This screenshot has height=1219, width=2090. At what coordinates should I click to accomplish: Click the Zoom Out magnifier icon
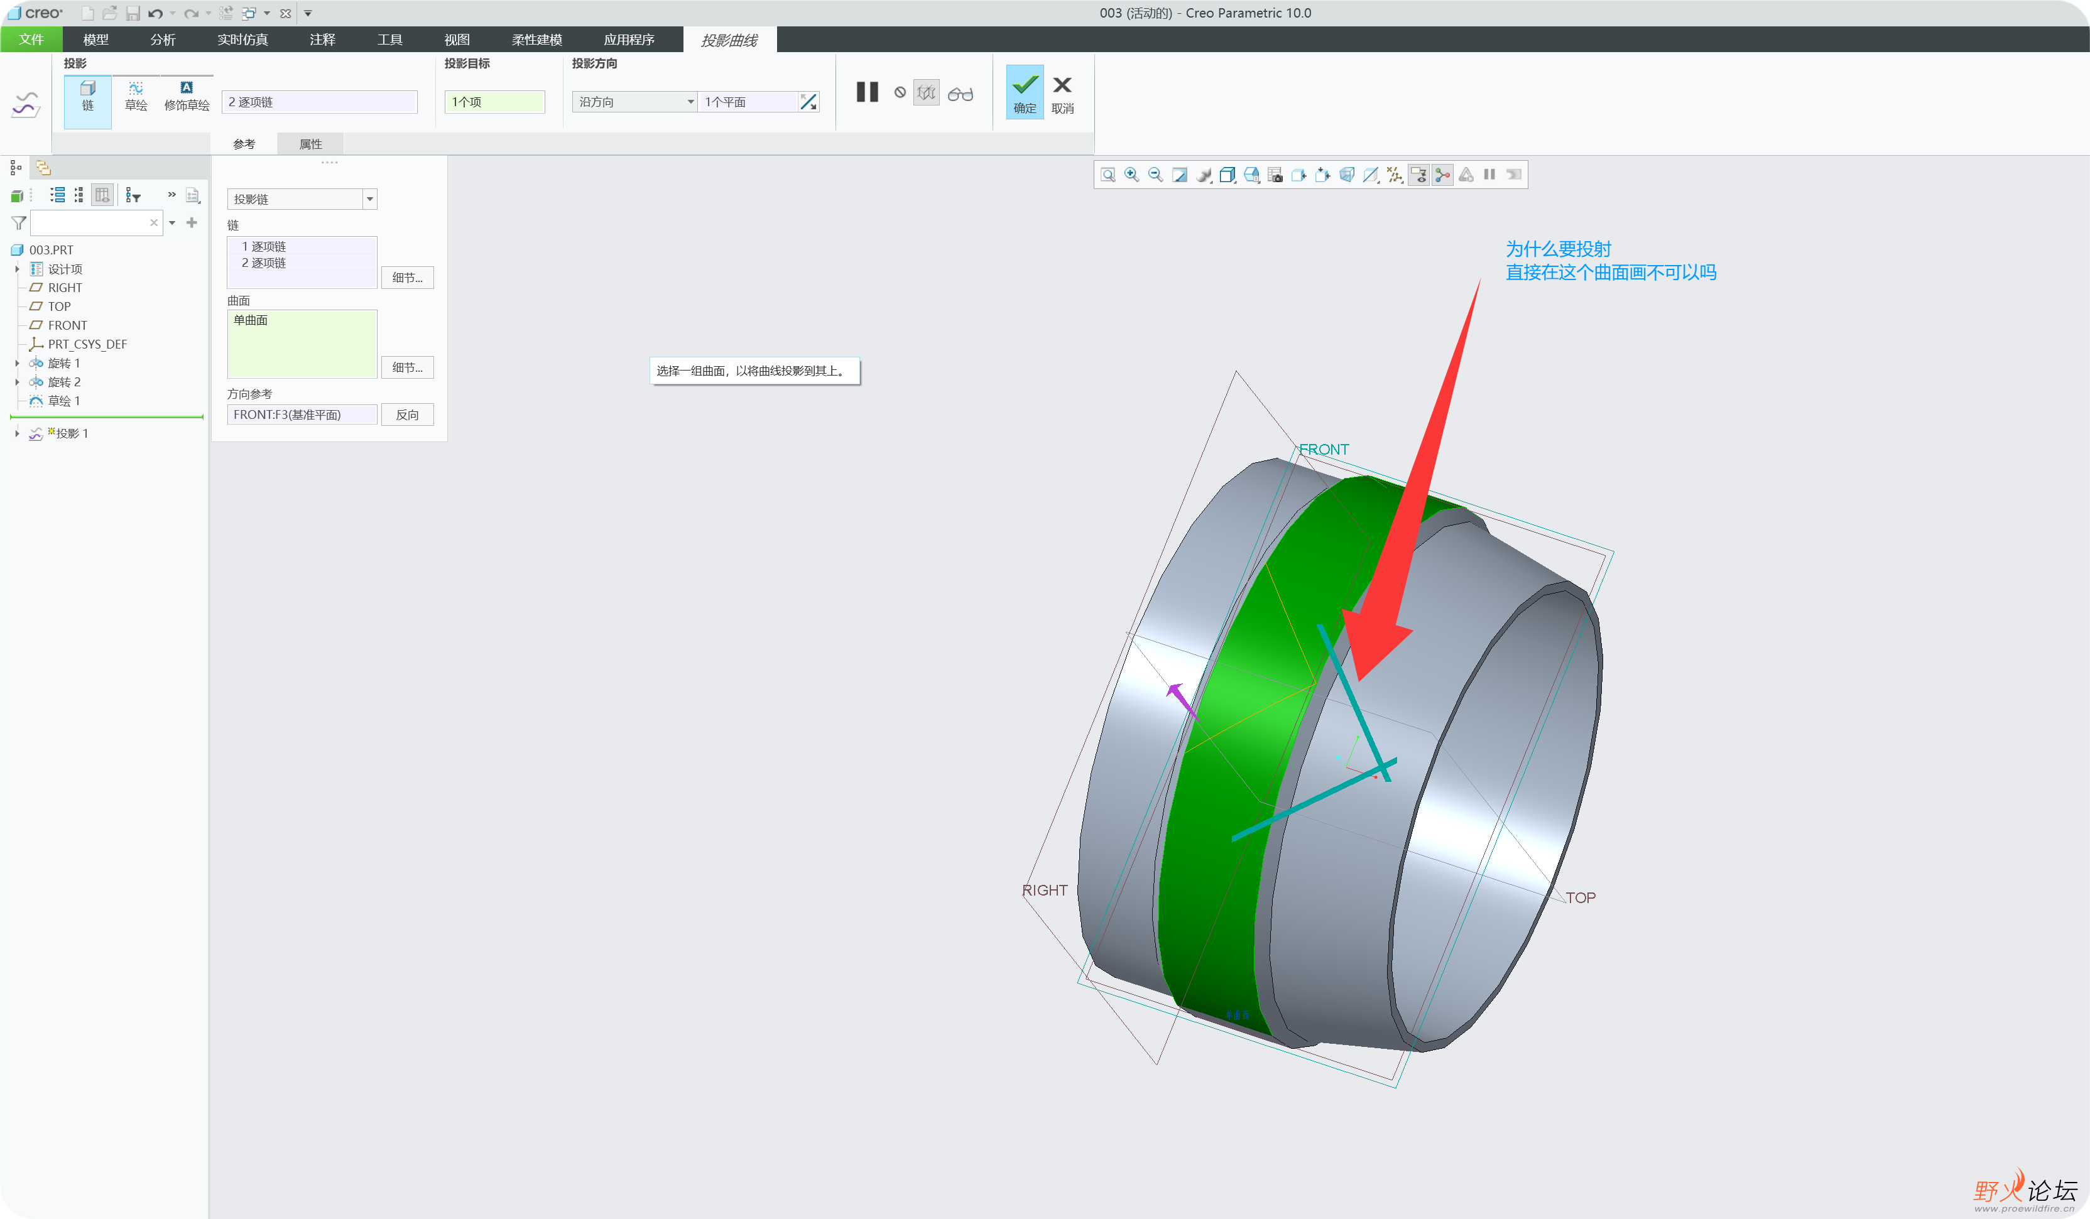click(1155, 175)
